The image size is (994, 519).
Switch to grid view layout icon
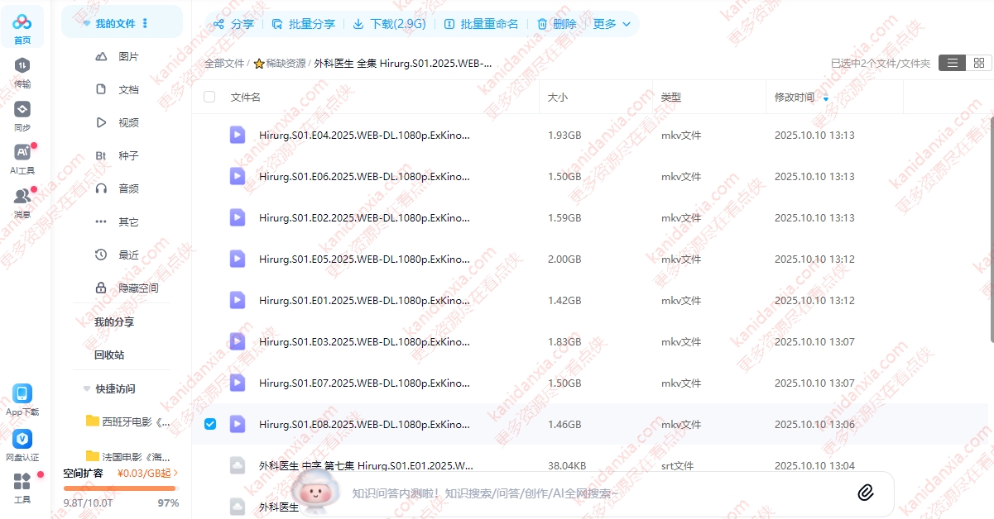979,63
